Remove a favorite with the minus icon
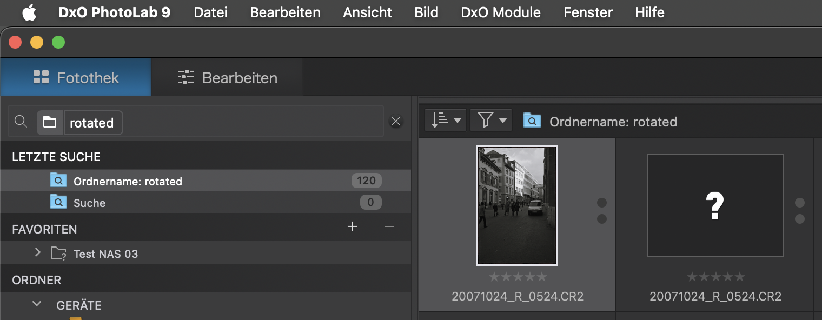Screen dimensions: 822x320 389,226
